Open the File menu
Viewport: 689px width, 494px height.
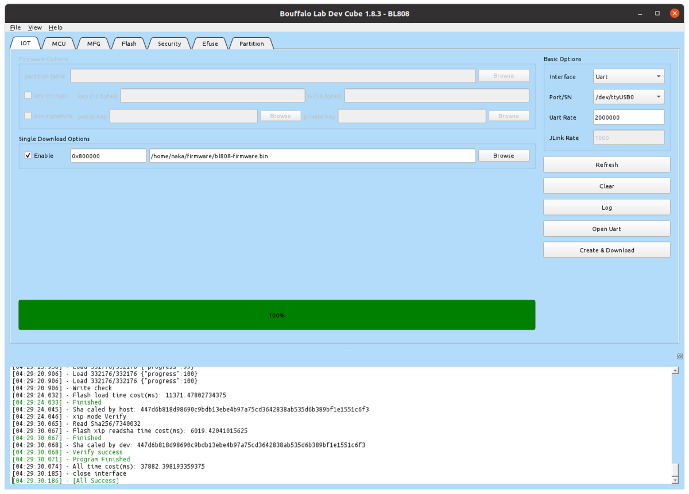click(16, 28)
